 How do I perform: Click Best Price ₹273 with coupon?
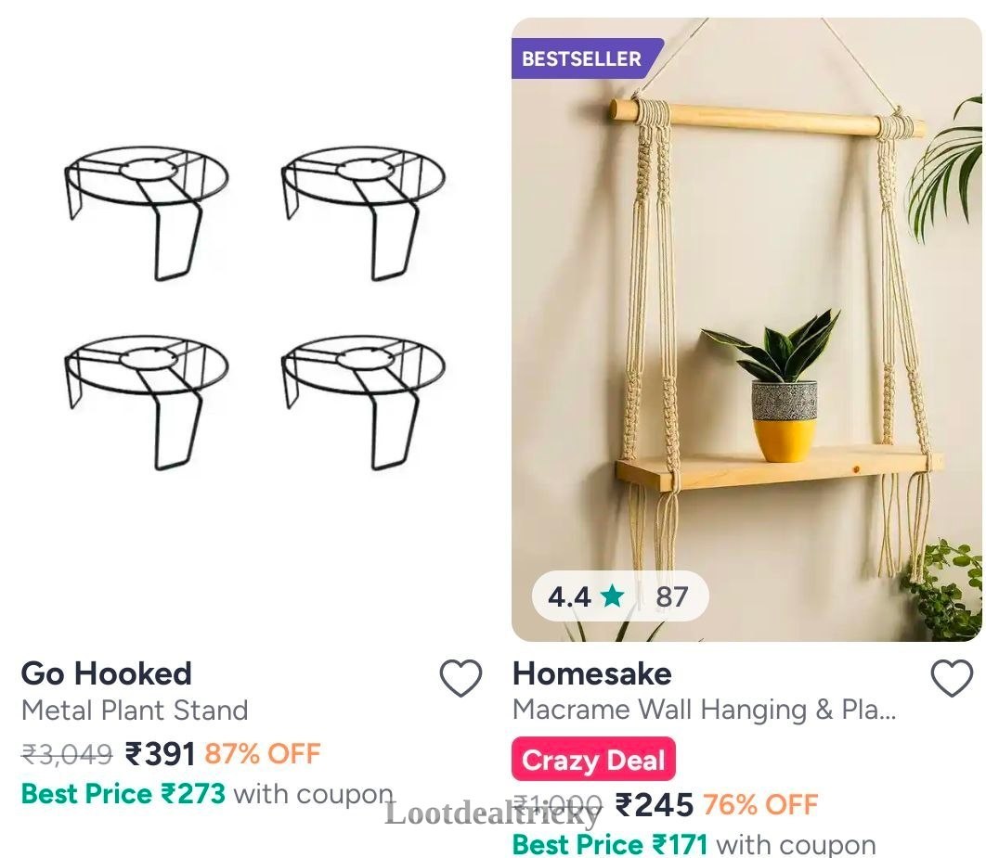[208, 793]
